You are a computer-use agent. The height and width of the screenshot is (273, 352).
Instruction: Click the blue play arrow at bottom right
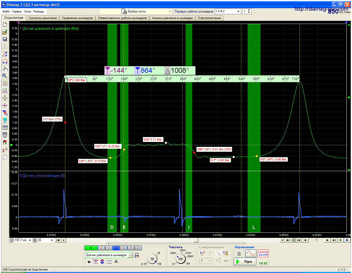click(x=347, y=240)
